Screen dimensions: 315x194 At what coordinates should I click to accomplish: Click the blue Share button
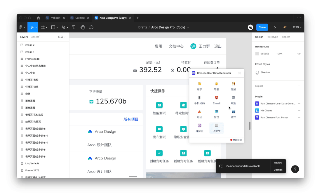pyautogui.click(x=262, y=27)
